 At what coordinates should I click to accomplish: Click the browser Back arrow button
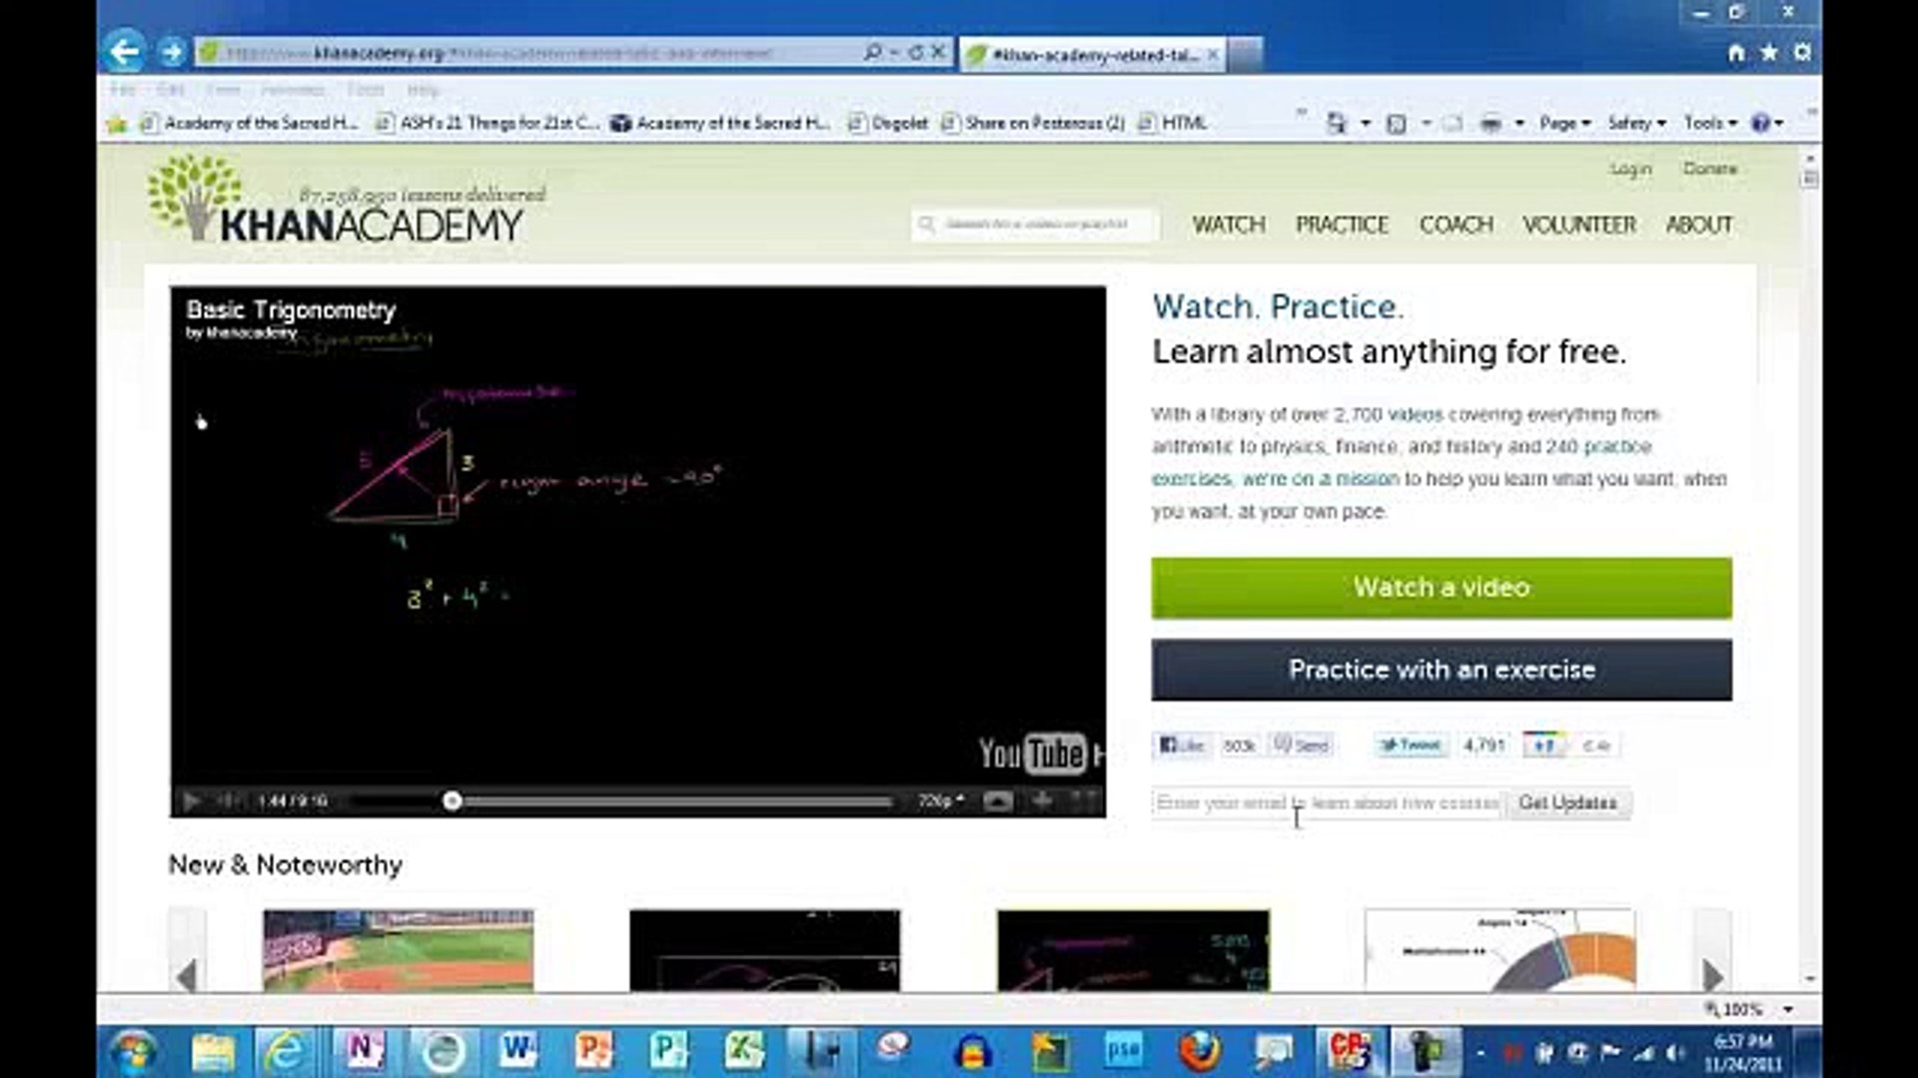pos(125,52)
